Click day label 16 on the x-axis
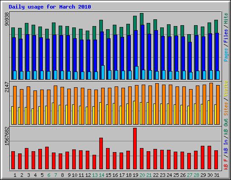 115,175
